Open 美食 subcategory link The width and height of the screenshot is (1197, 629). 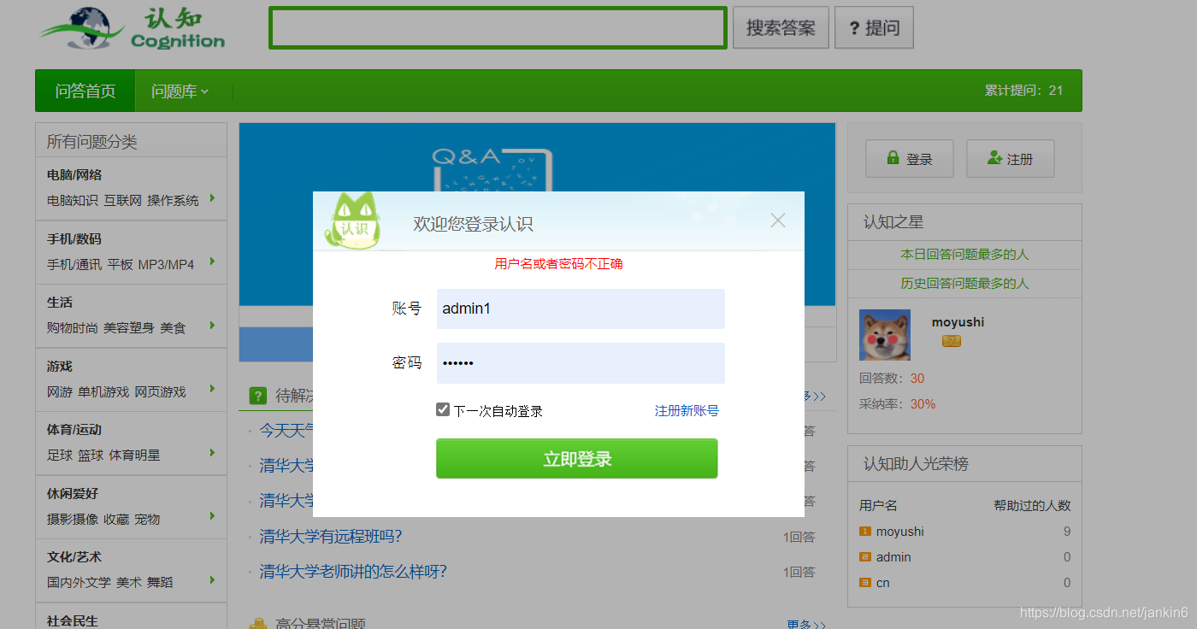click(x=173, y=328)
